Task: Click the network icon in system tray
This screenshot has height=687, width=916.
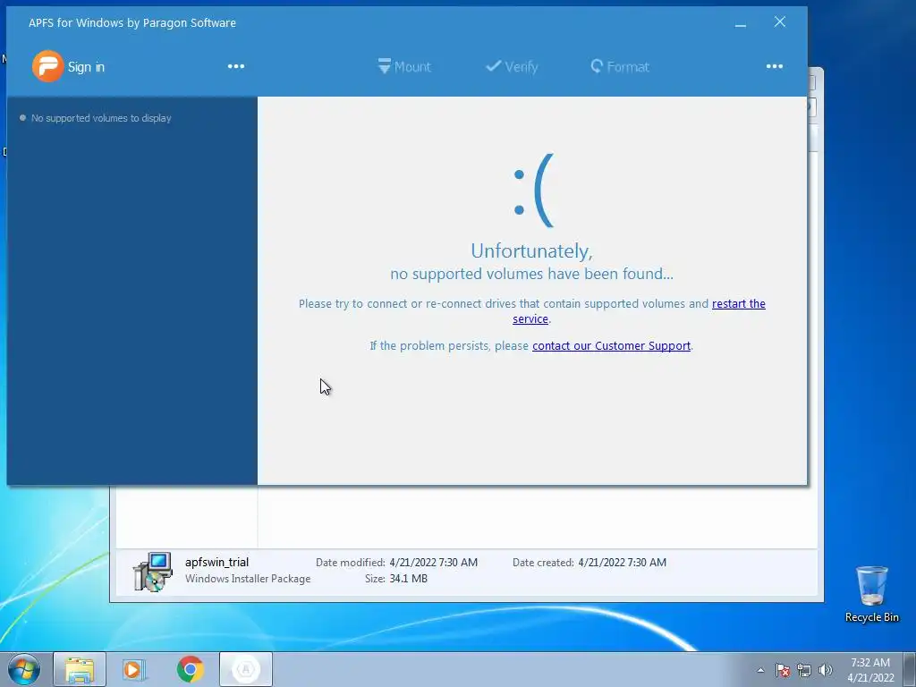Action: [804, 670]
